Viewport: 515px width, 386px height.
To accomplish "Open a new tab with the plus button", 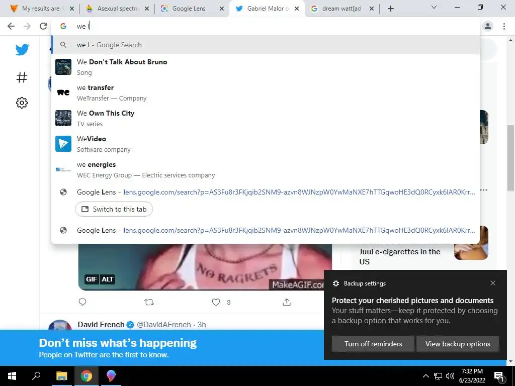I will click(x=390, y=9).
